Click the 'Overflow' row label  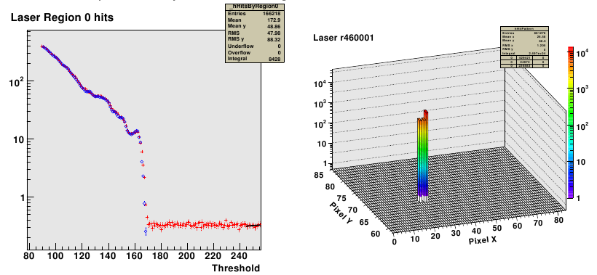239,53
